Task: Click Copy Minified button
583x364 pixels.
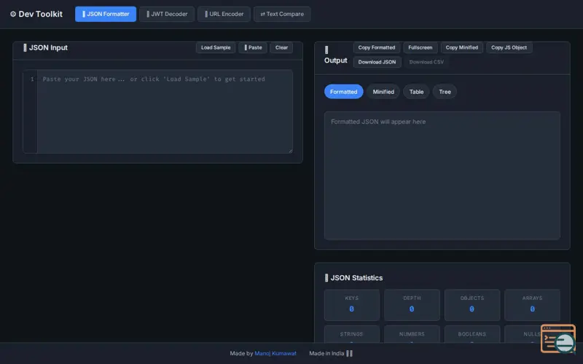Action: pos(462,47)
